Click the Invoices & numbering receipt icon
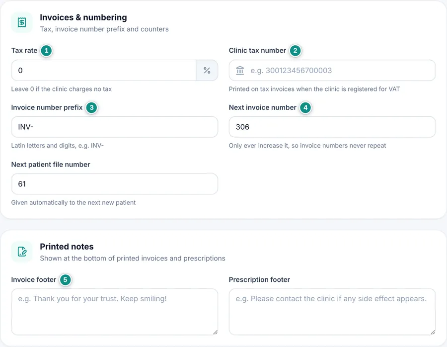 coord(22,22)
